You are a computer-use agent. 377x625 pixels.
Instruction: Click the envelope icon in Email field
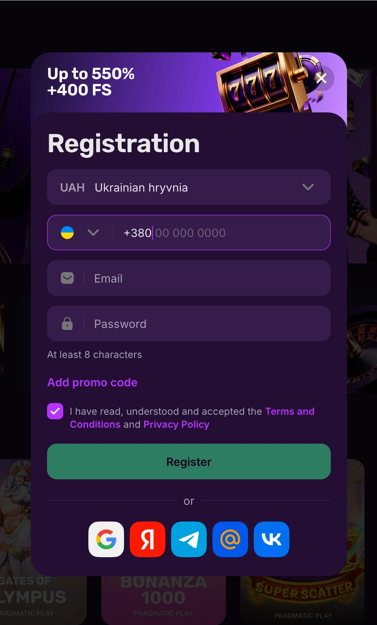[67, 278]
